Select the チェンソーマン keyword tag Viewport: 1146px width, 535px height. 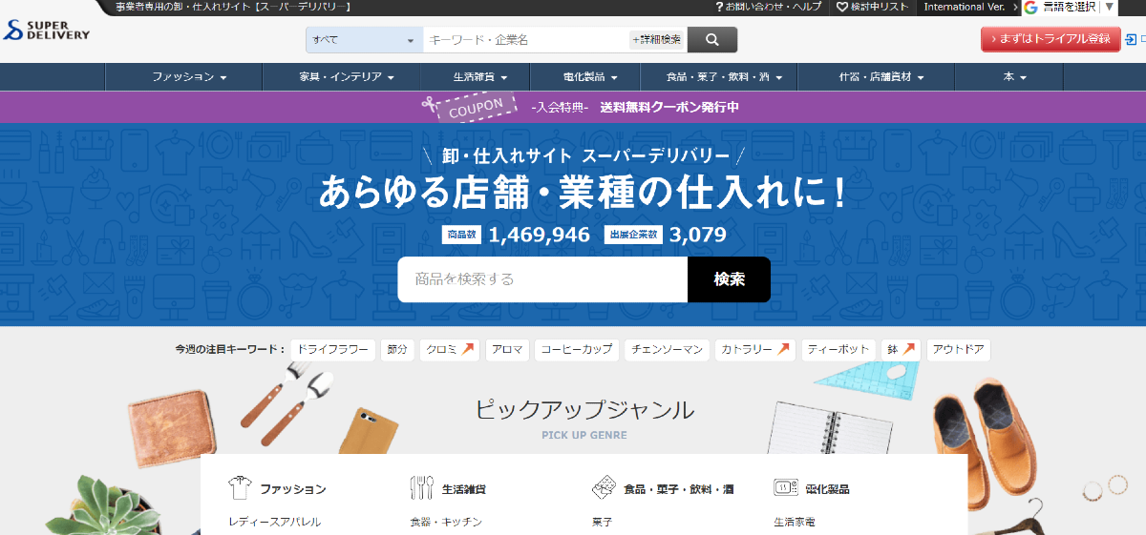point(667,350)
